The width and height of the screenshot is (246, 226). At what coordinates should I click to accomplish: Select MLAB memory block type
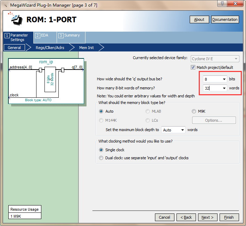pyautogui.click(x=147, y=111)
